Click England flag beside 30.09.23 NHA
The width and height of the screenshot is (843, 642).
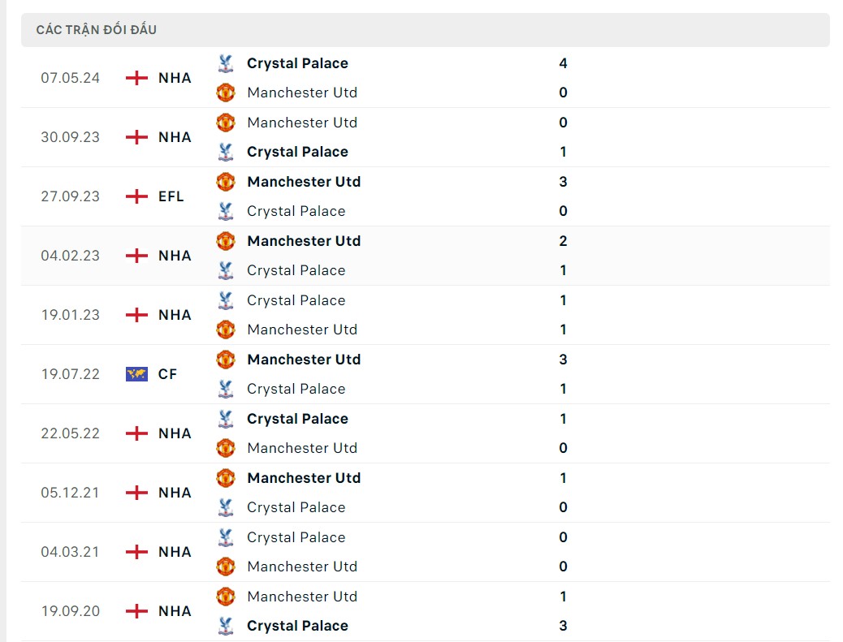pyautogui.click(x=137, y=137)
